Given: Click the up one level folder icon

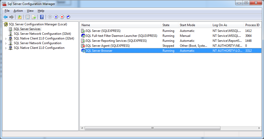Looking at the screenshot, I should [20, 17].
